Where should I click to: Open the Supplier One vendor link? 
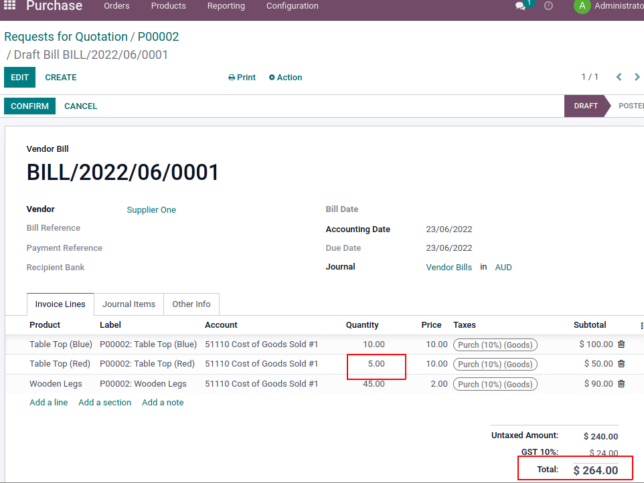point(151,209)
